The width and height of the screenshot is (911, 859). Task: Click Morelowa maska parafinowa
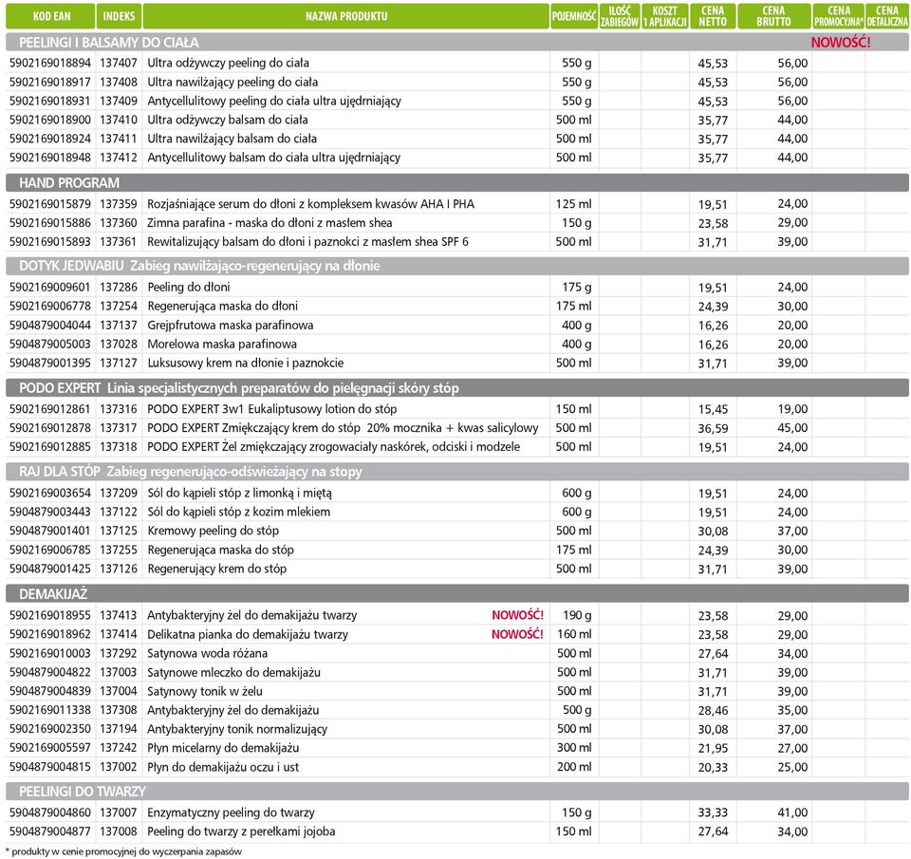pyautogui.click(x=221, y=344)
